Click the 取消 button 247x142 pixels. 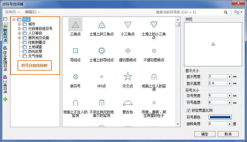tap(228, 134)
